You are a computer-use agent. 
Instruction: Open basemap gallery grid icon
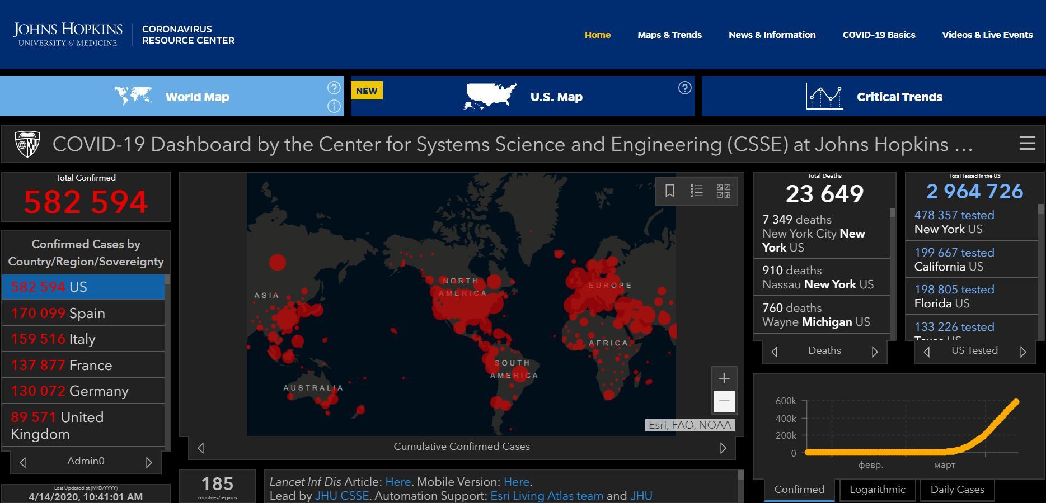[x=723, y=191]
